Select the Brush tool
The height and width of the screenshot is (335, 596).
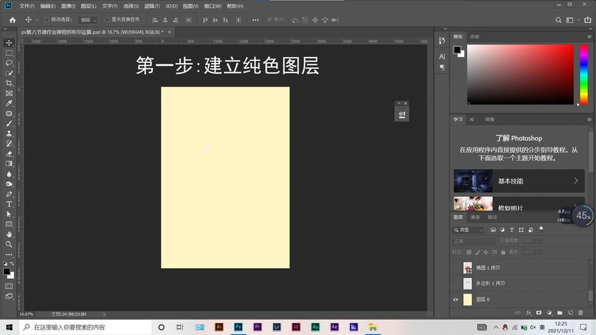(x=9, y=123)
